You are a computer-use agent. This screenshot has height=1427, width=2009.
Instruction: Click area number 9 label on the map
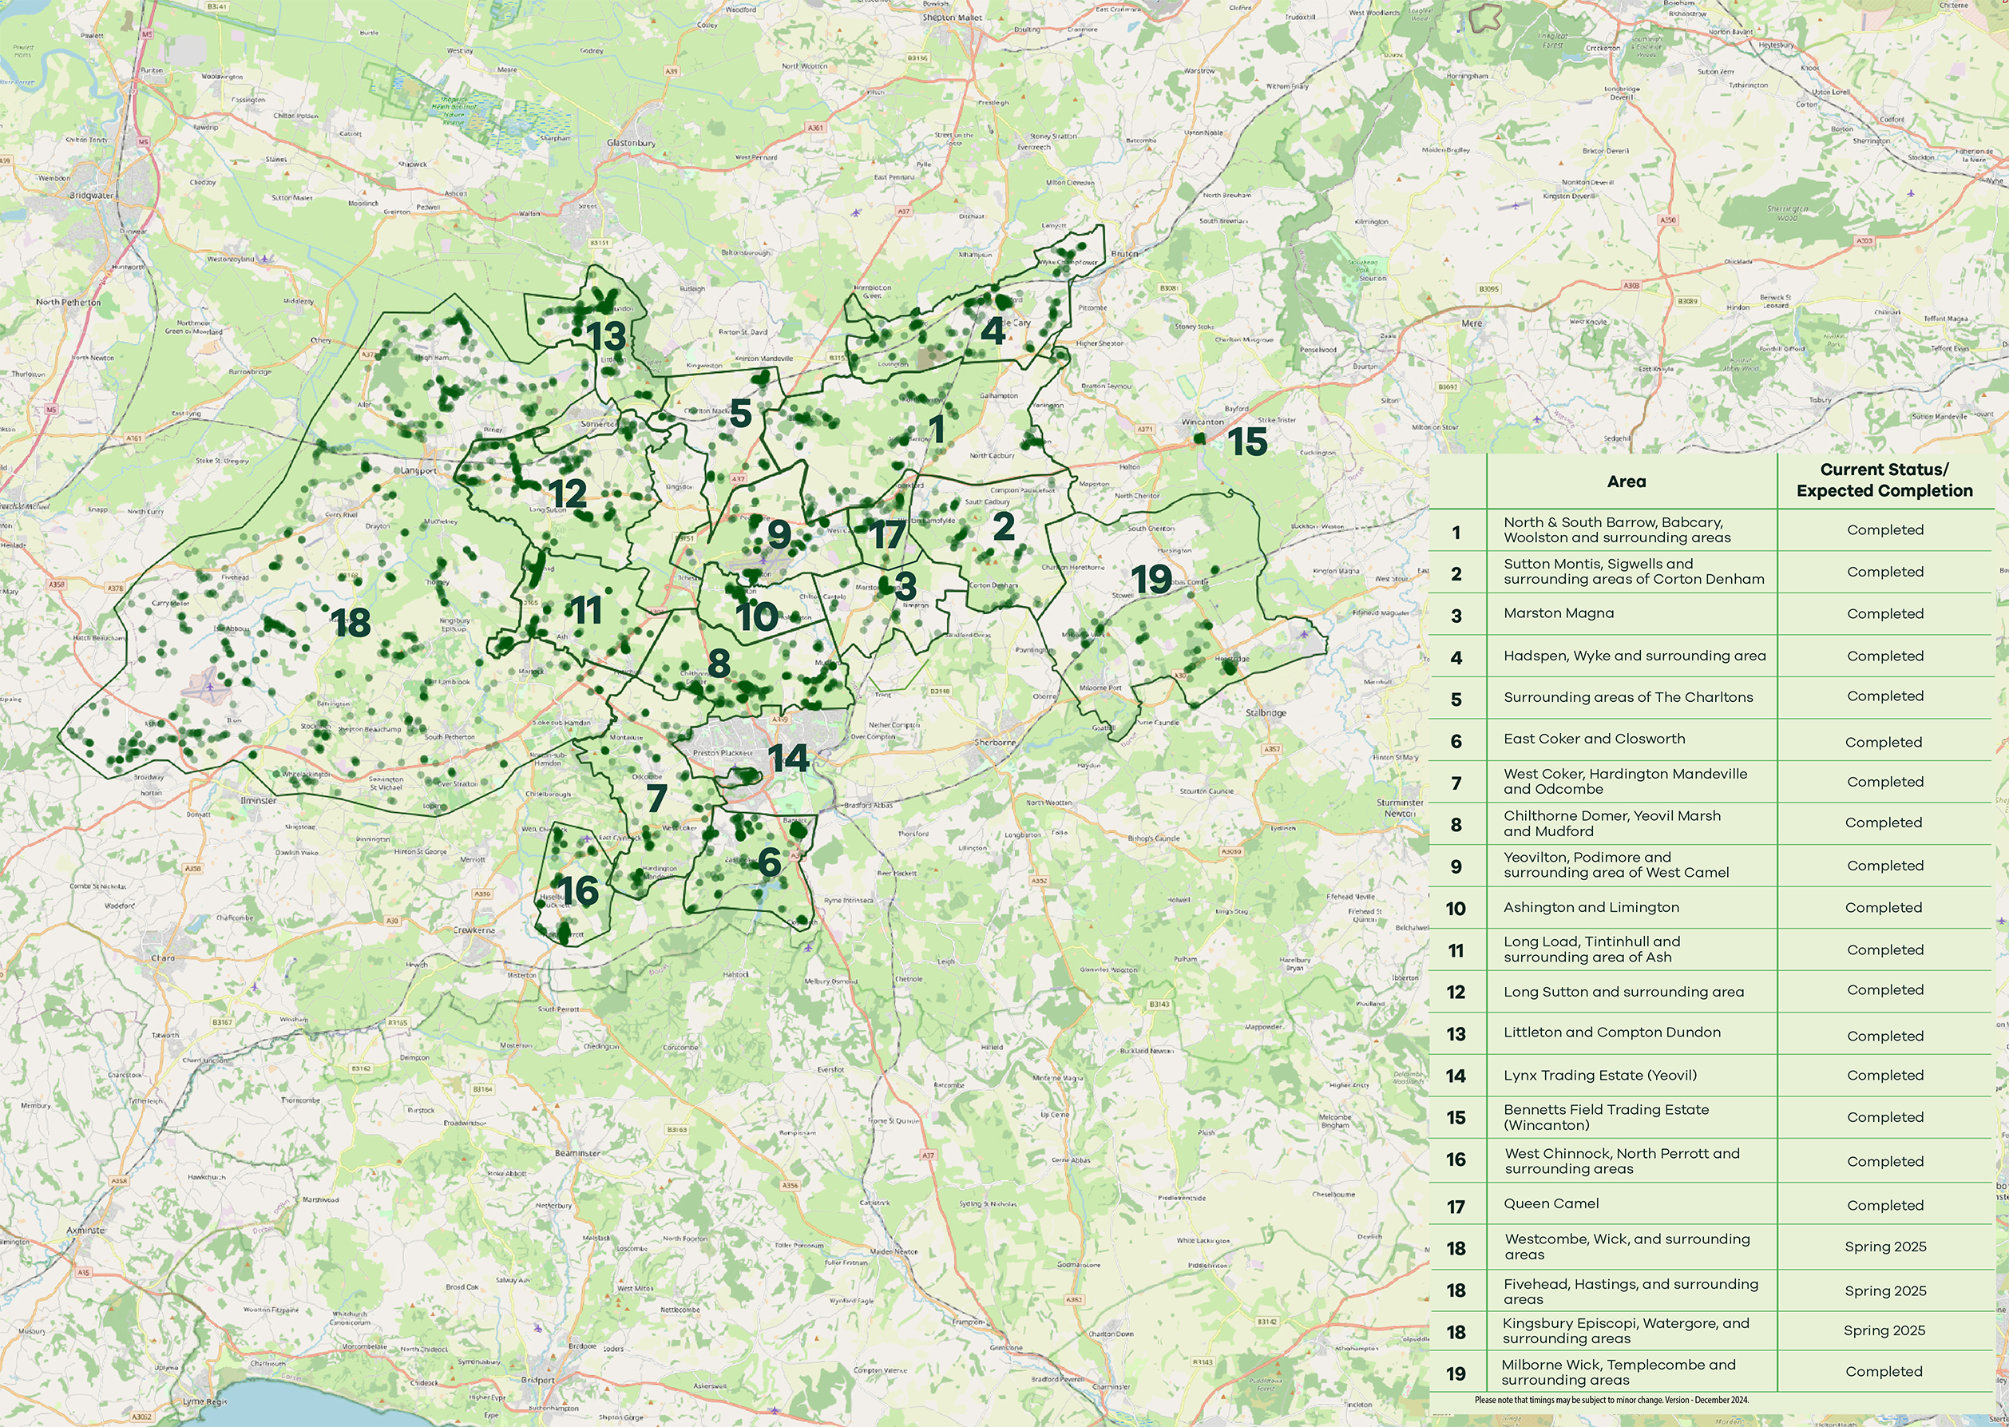click(779, 533)
